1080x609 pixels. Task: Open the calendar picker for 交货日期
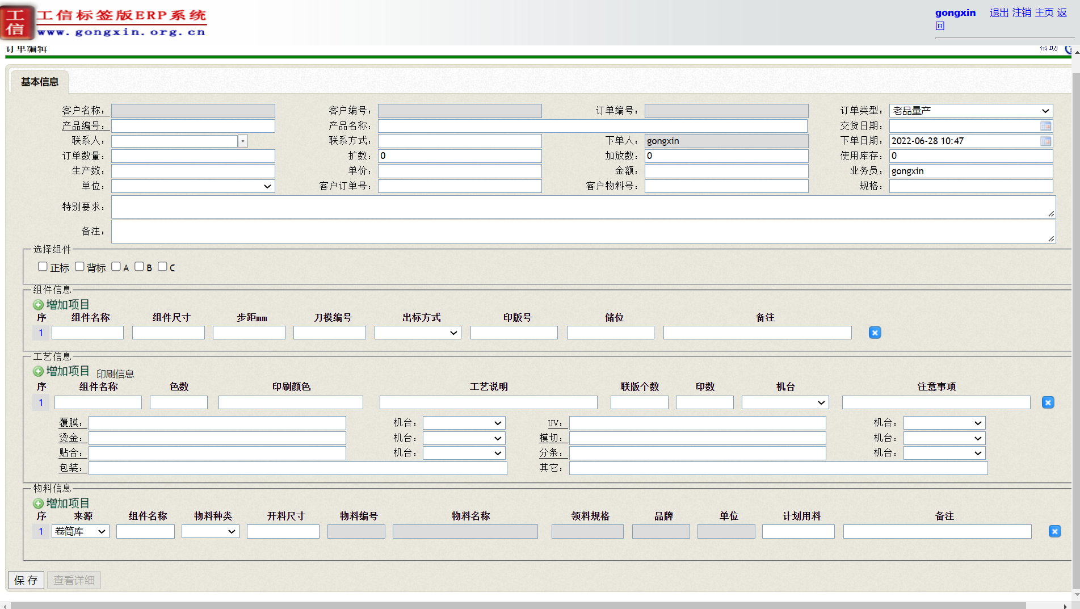[1047, 125]
